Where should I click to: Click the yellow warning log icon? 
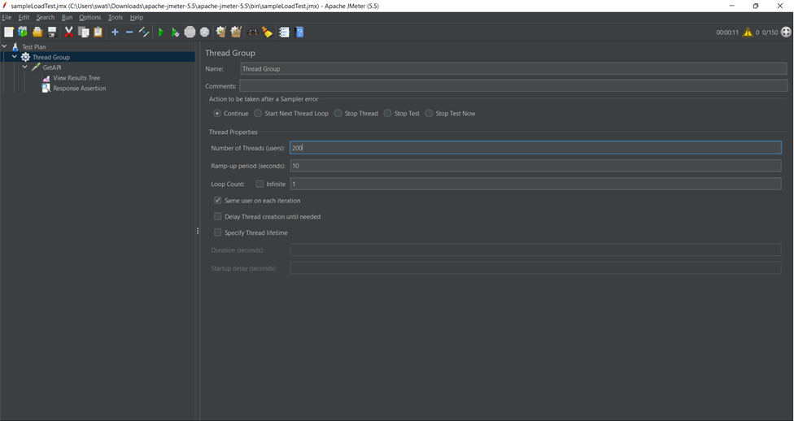tap(748, 32)
